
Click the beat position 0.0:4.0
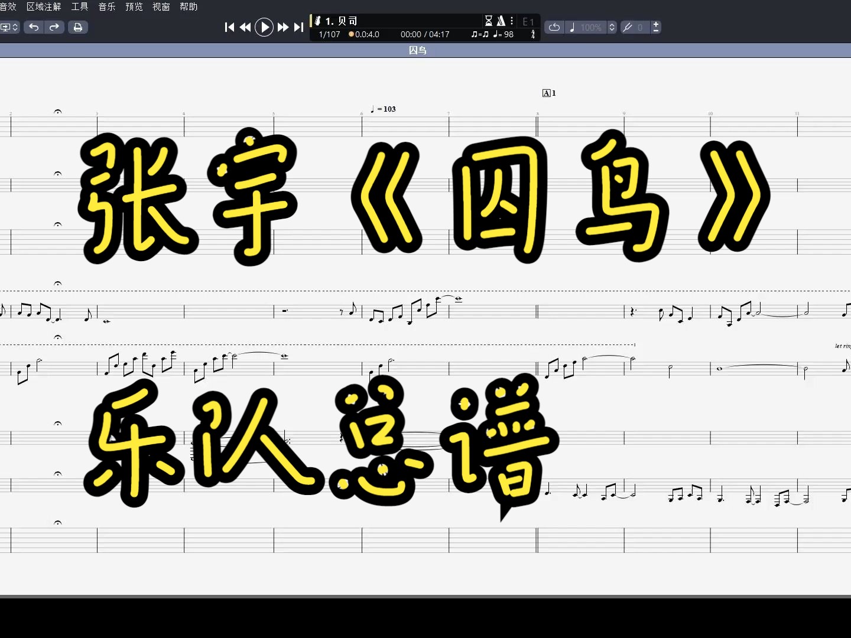click(364, 34)
